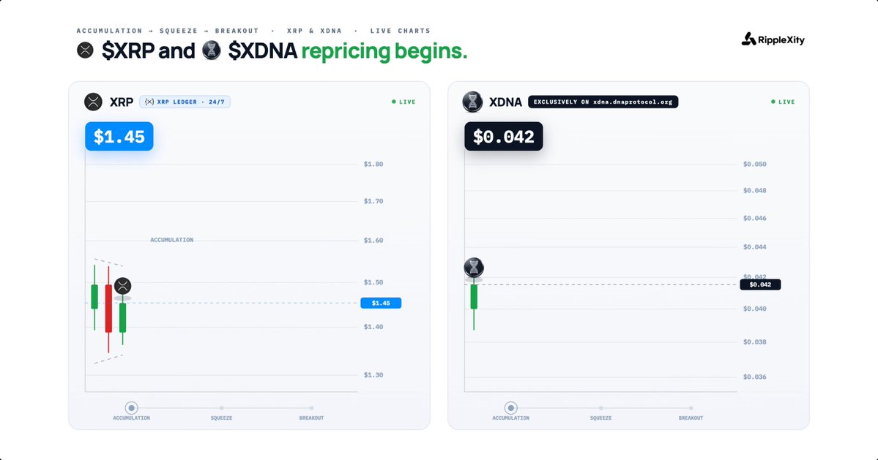Screen dimensions: 878x460
Task: Click the XRP icon in the headline
Action: 85,50
